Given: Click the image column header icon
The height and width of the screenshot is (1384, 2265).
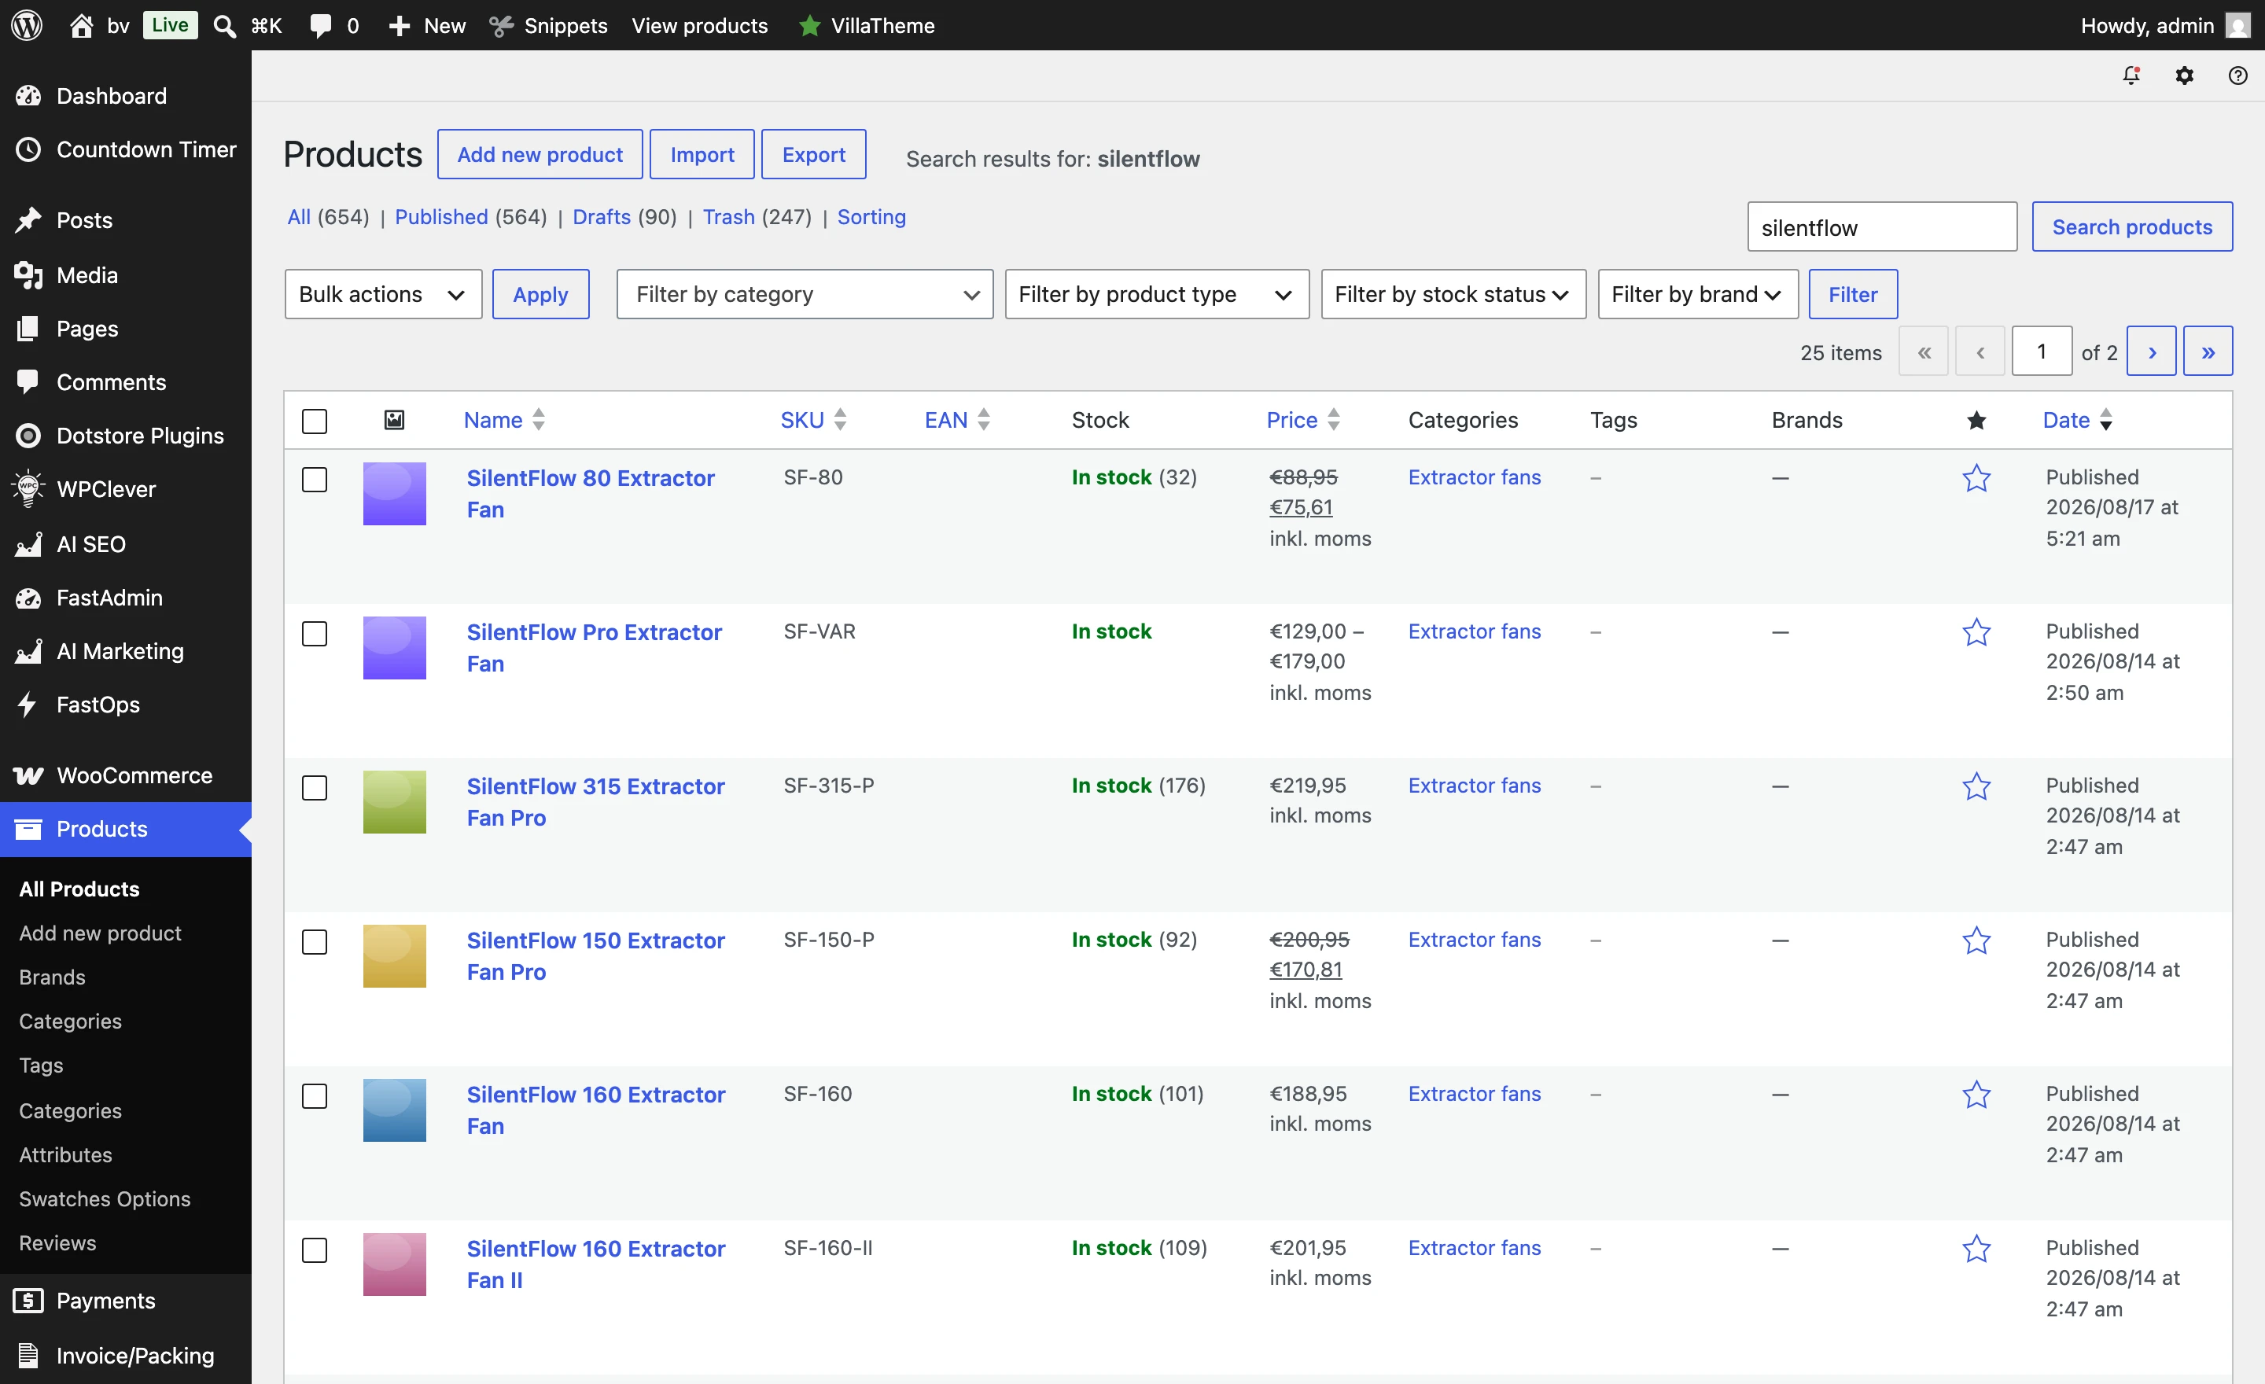Looking at the screenshot, I should click(x=393, y=420).
